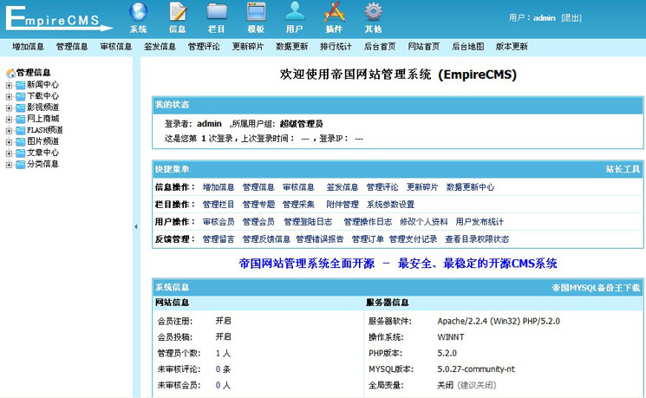Open the 帝国MYSQL备份王下载 link

point(596,287)
